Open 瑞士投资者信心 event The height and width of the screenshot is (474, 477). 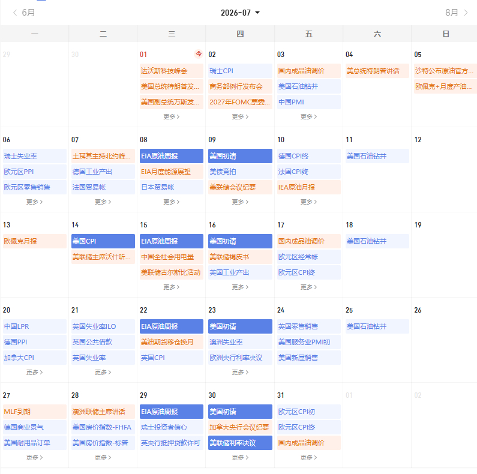click(172, 427)
